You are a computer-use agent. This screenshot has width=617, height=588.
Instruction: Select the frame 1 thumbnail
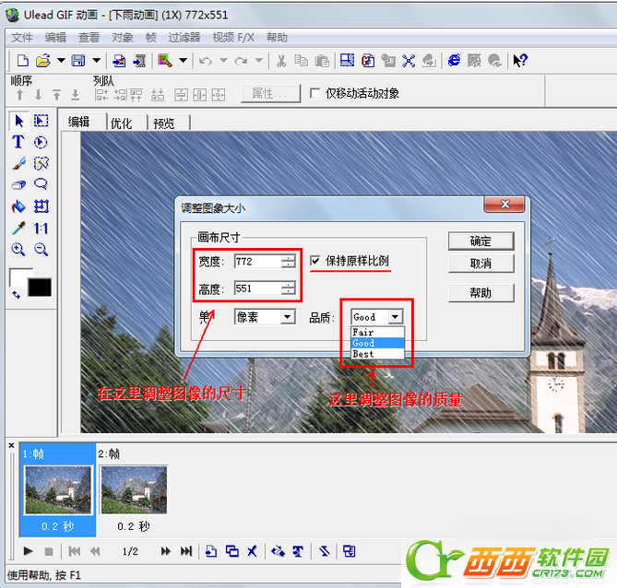[x=58, y=489]
